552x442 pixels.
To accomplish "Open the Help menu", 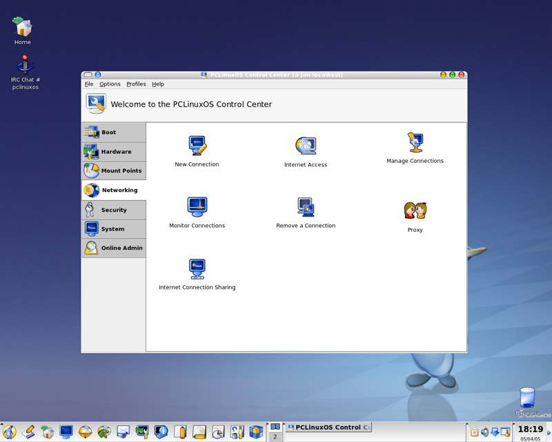I will 158,84.
